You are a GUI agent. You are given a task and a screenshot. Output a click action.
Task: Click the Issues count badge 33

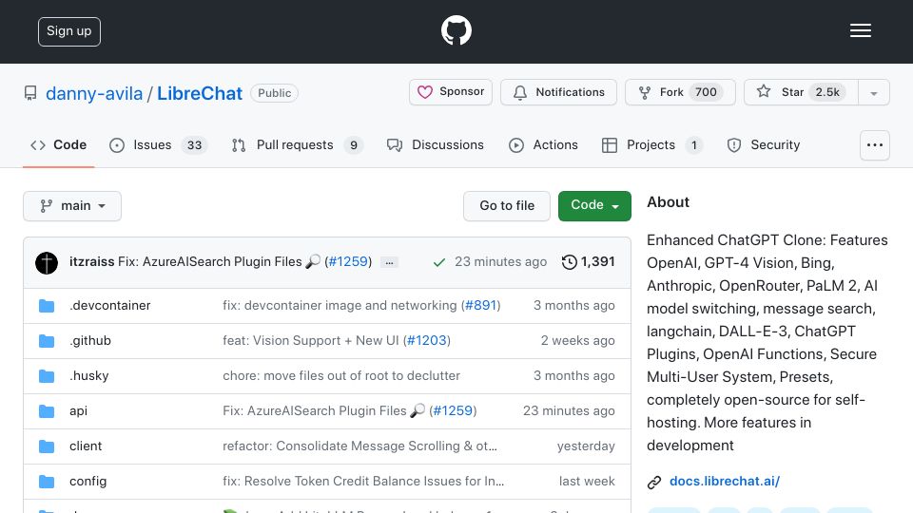point(194,145)
